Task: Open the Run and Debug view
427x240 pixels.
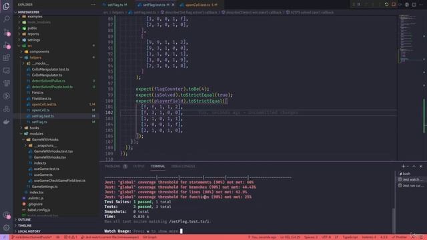Action: [x=6, y=45]
